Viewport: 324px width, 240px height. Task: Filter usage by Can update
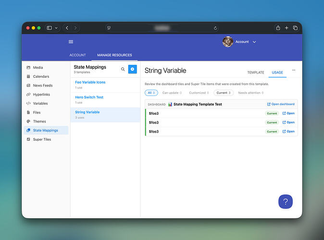coord(172,93)
